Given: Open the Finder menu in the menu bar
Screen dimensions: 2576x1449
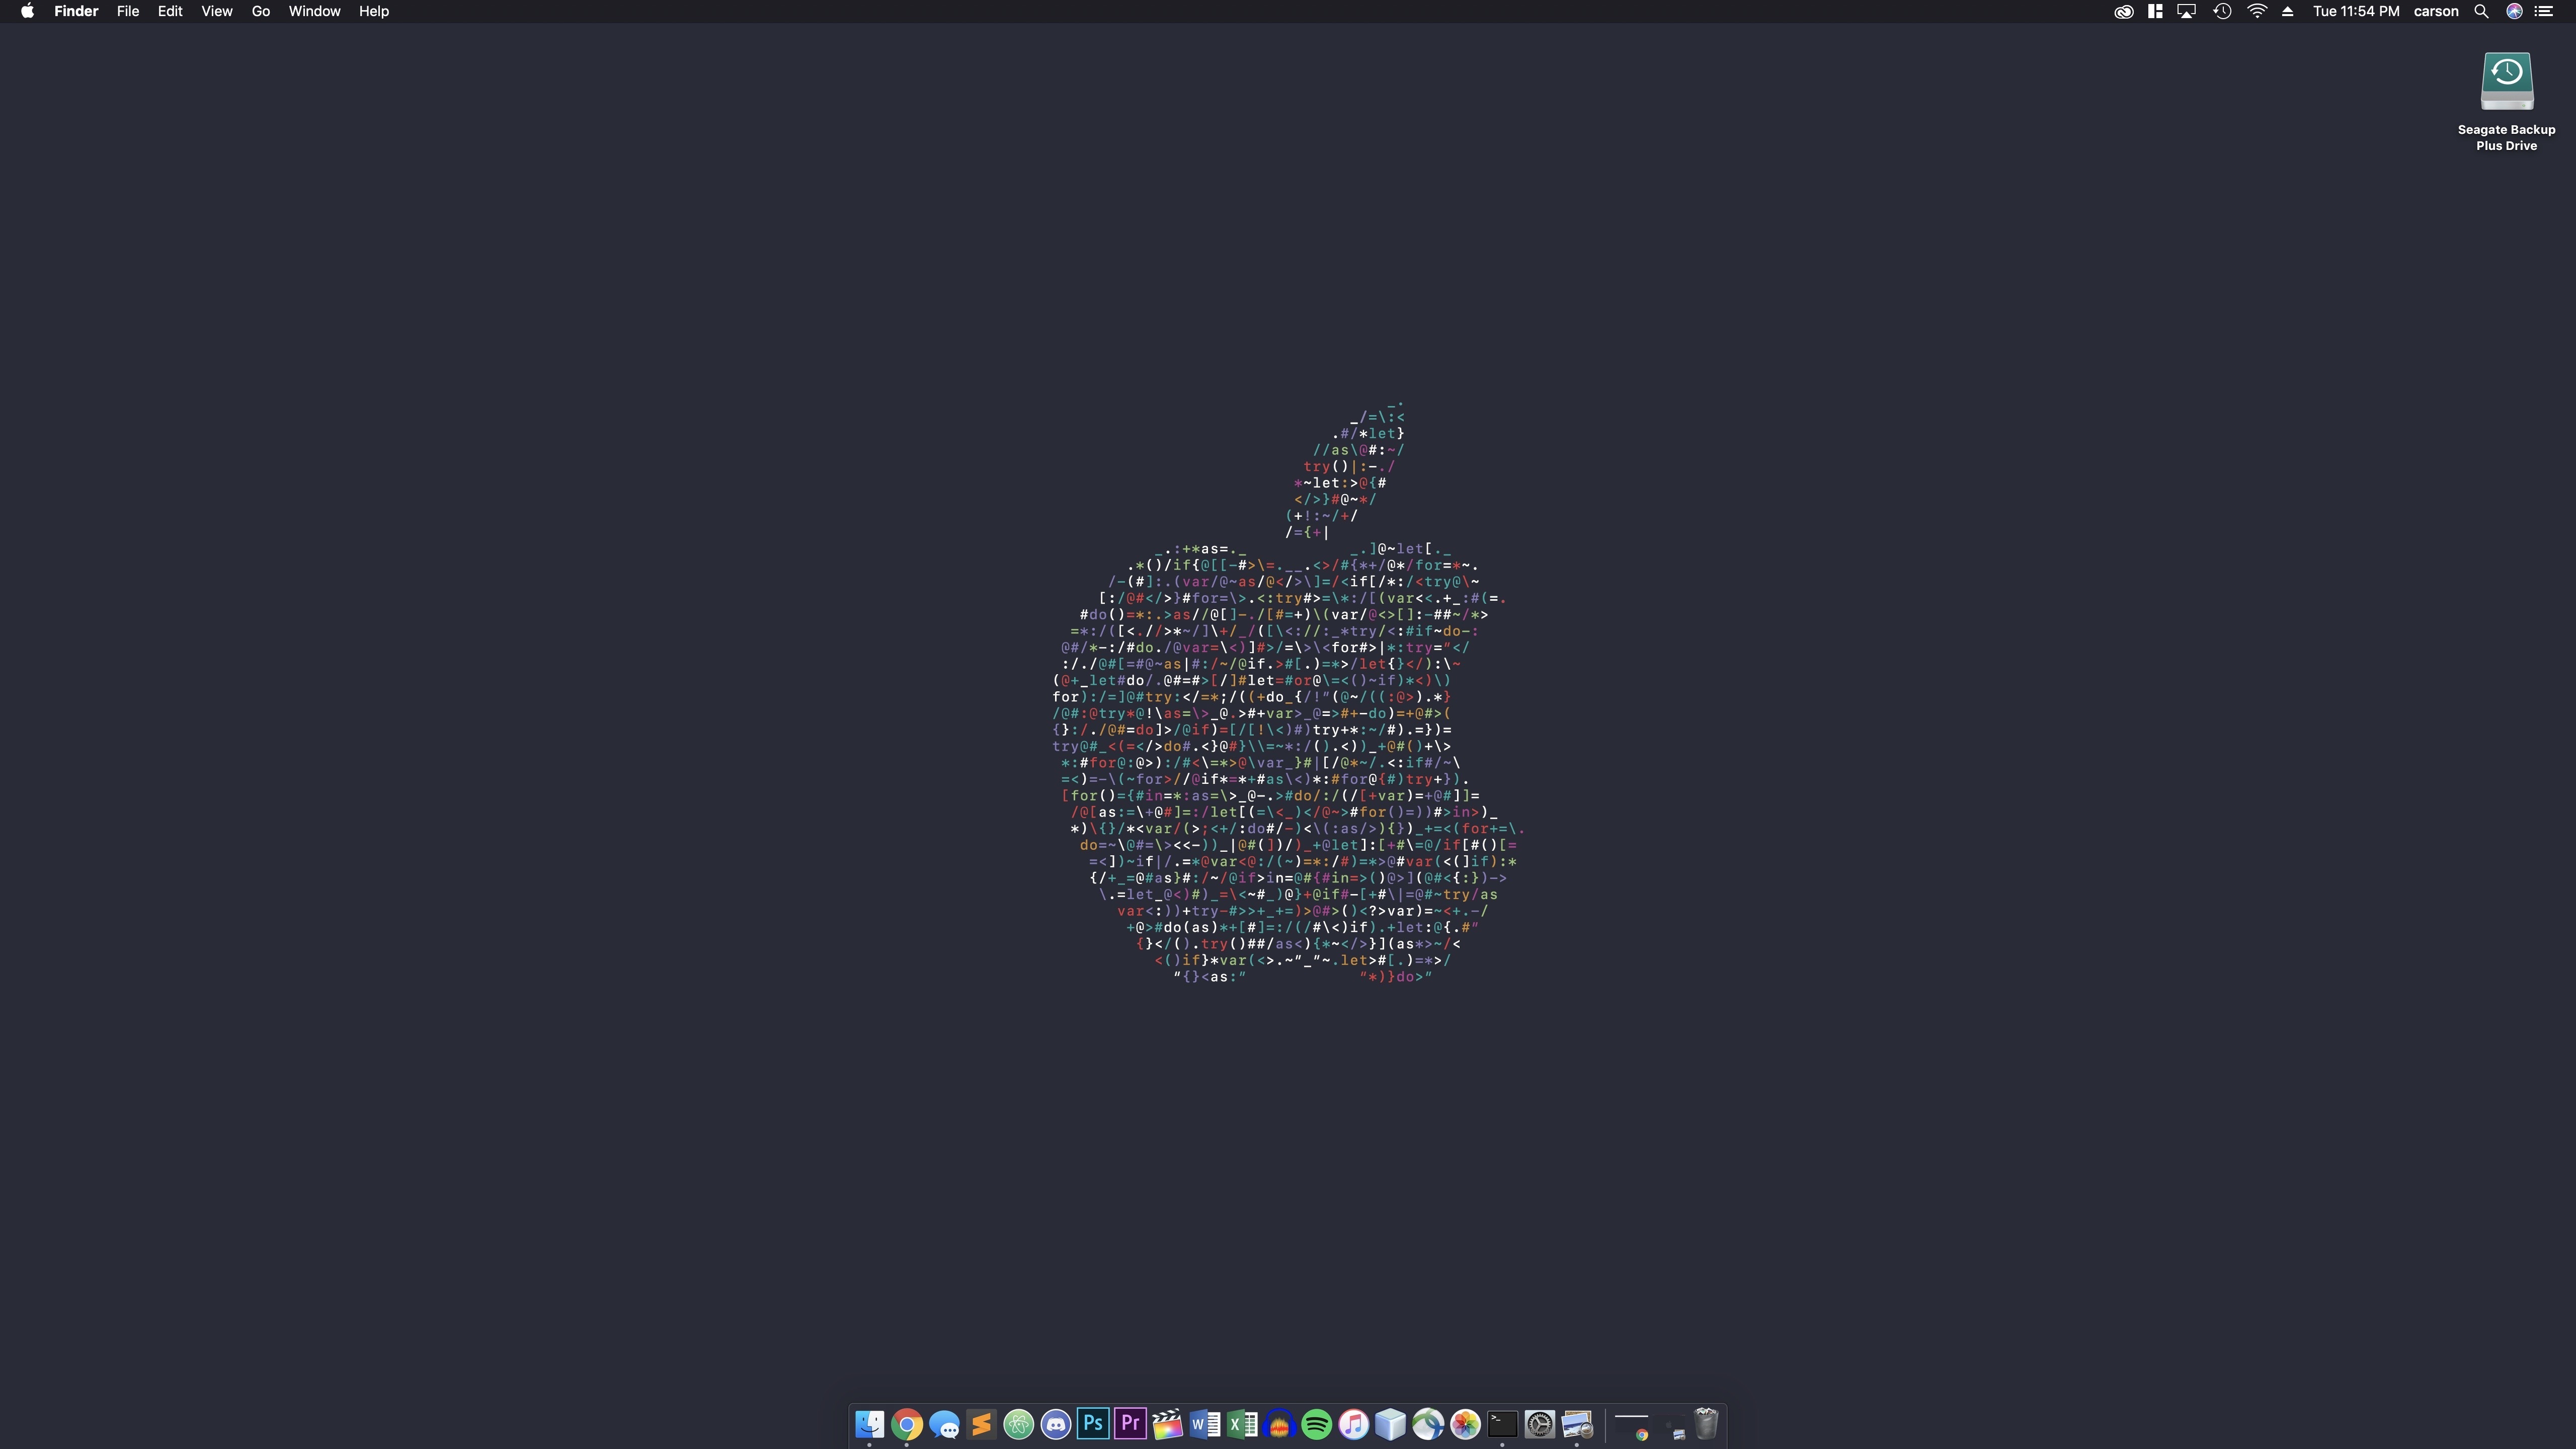Looking at the screenshot, I should [x=76, y=11].
